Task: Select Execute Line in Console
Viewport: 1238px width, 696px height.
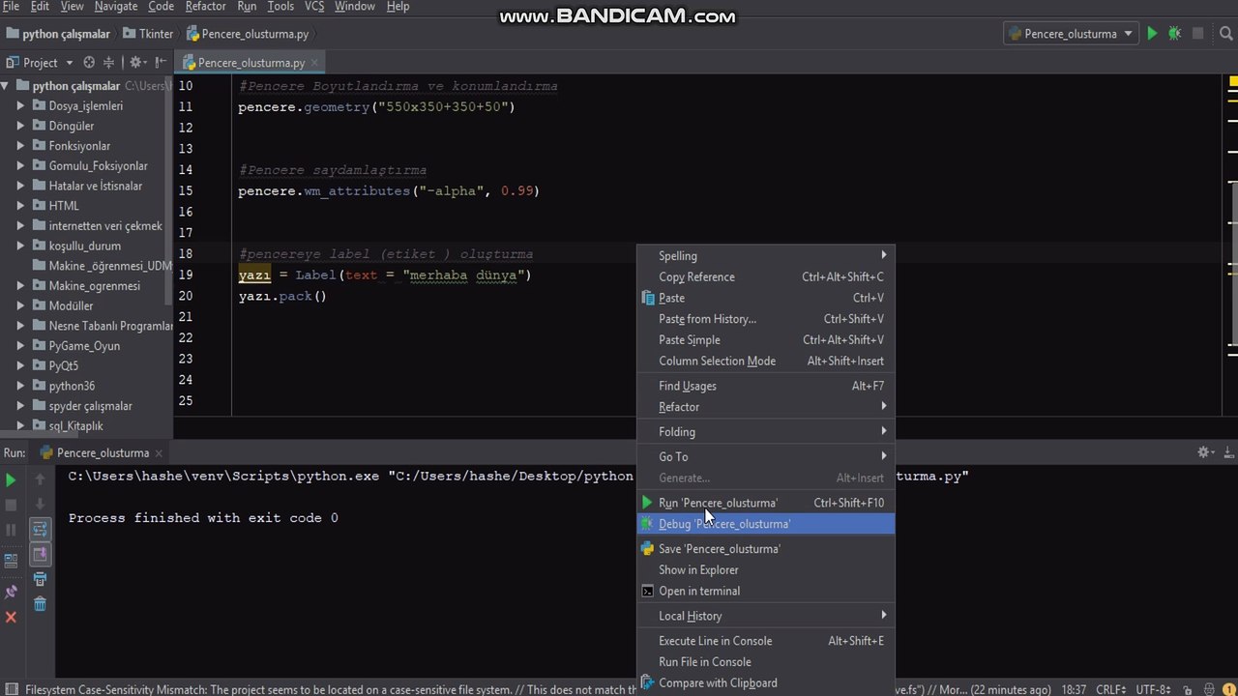Action: [x=765, y=641]
